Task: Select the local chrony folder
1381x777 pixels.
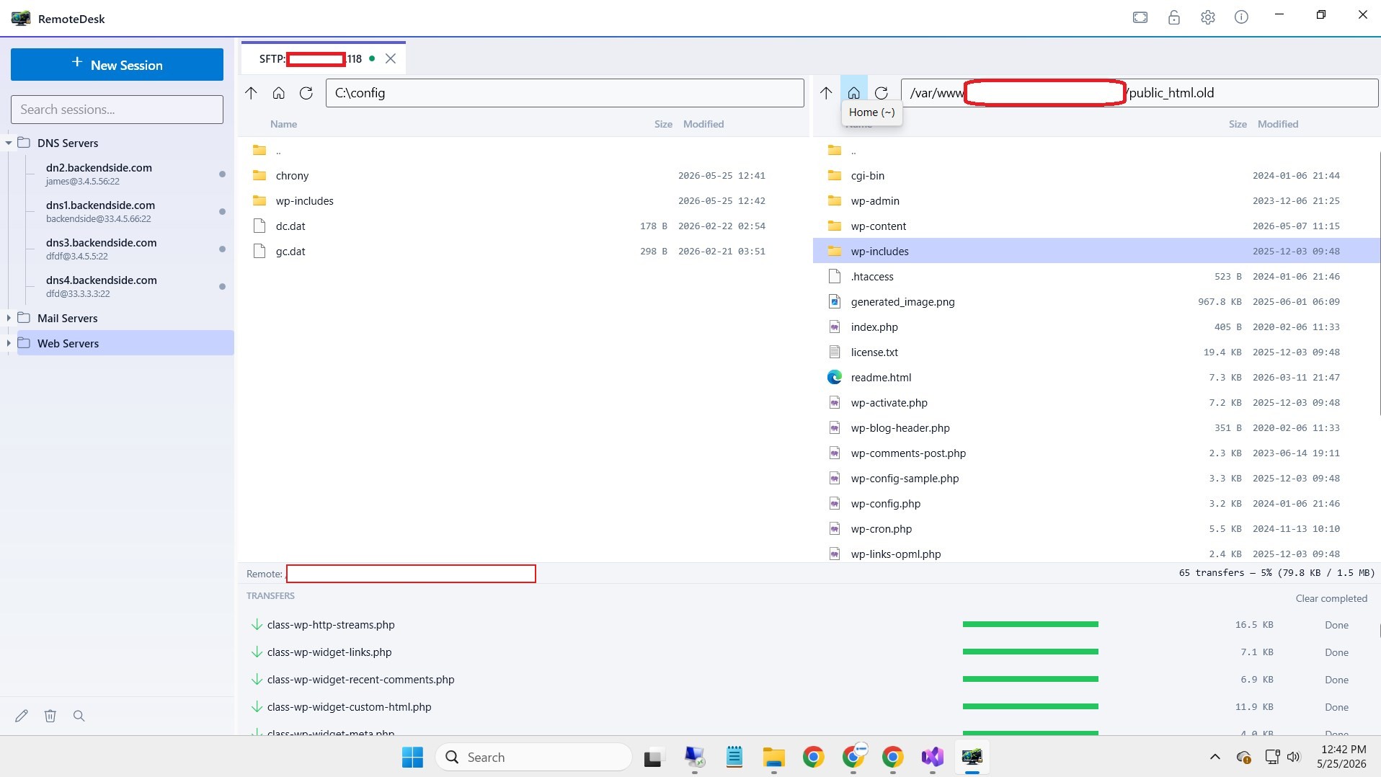Action: (524, 175)
